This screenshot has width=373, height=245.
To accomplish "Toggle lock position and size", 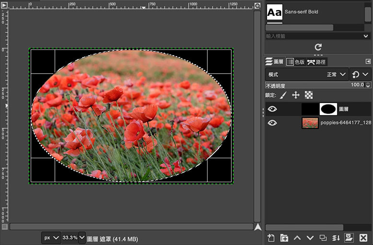I will [296, 95].
